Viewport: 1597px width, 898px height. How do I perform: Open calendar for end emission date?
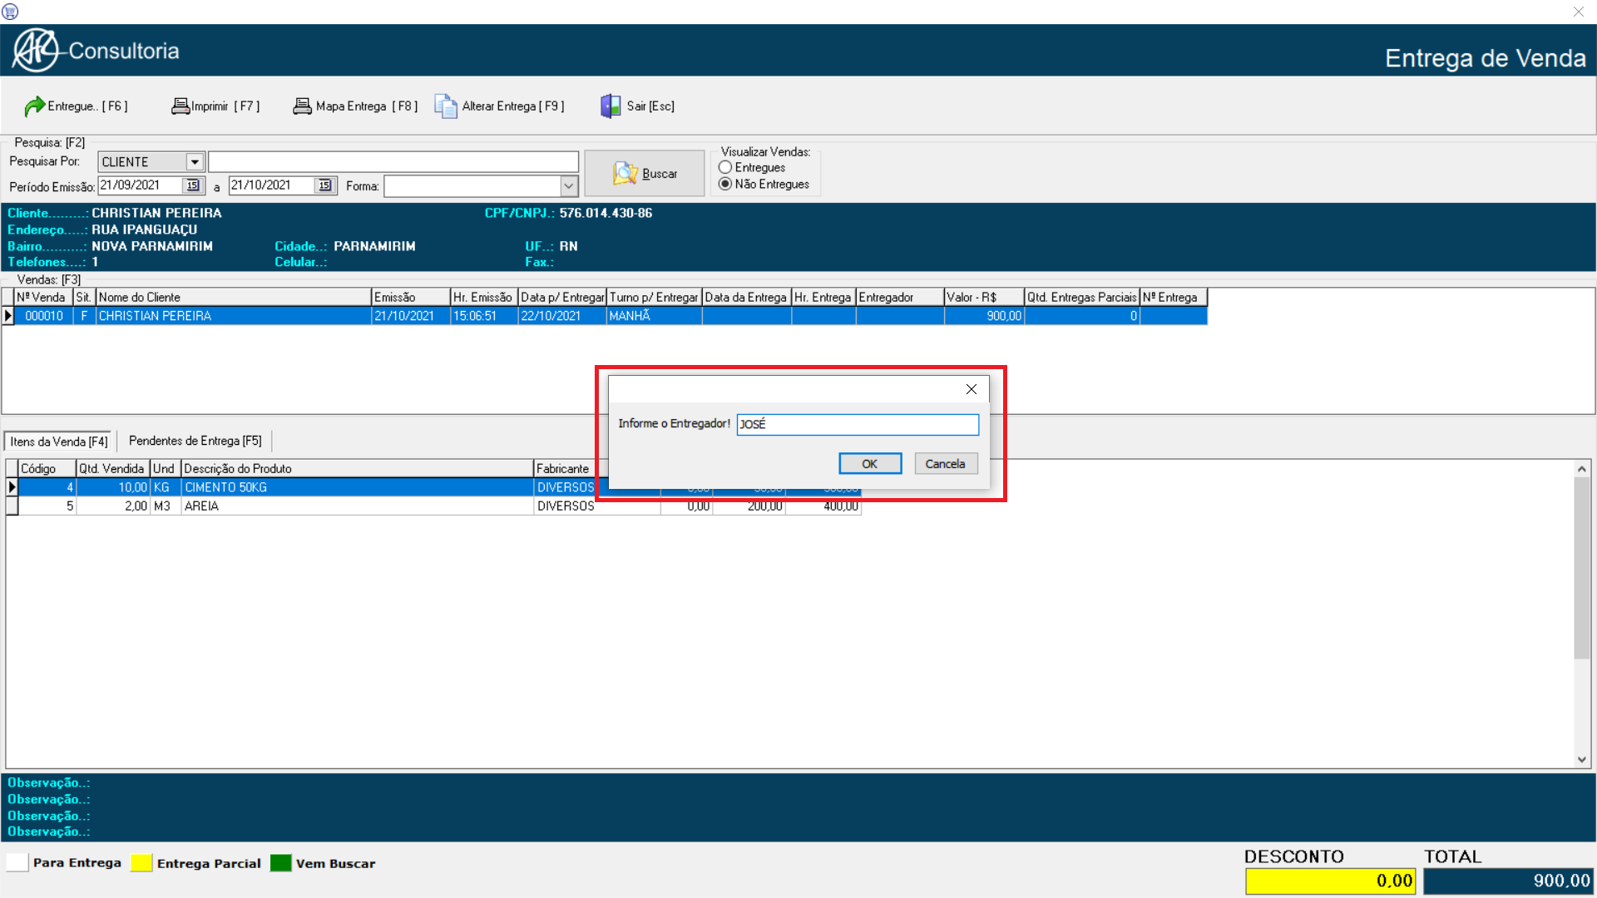324,185
